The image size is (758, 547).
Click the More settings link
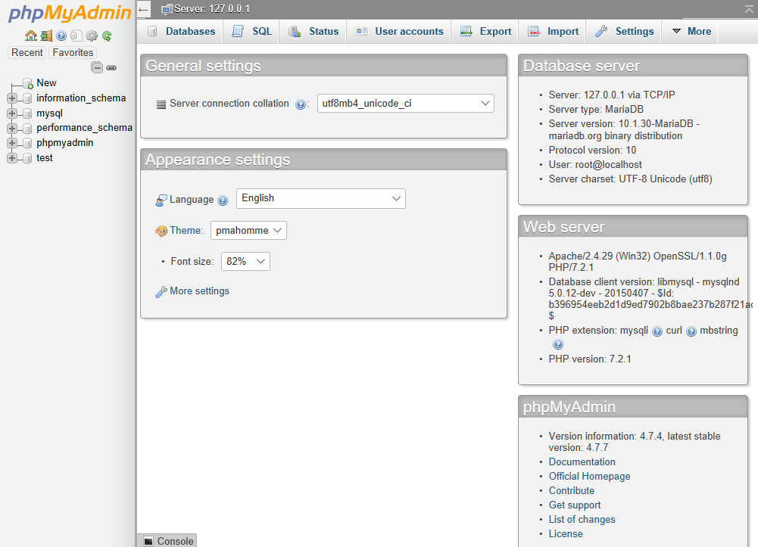pos(200,291)
